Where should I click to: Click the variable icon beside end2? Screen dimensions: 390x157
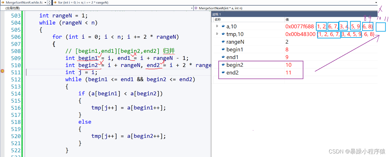(x=223, y=73)
